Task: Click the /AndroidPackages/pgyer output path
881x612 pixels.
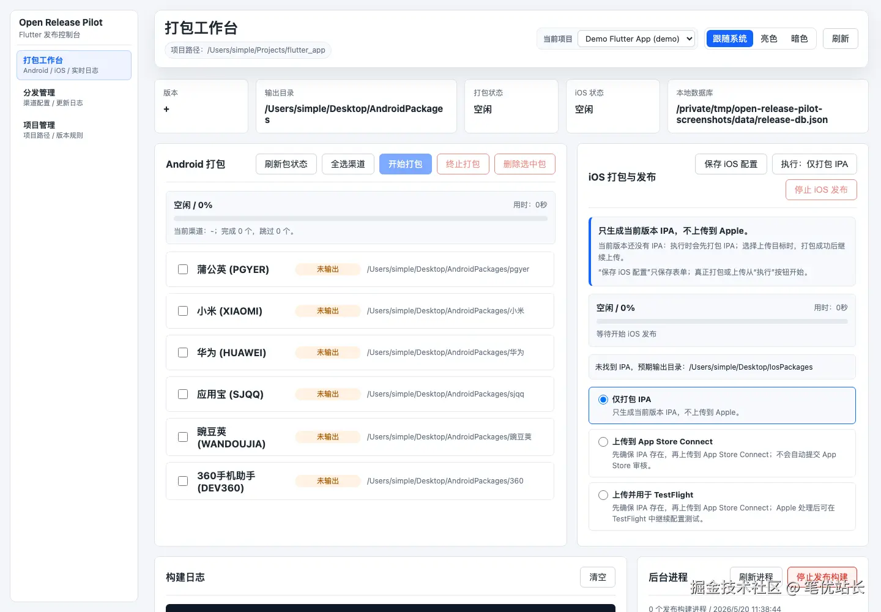Action: (448, 269)
